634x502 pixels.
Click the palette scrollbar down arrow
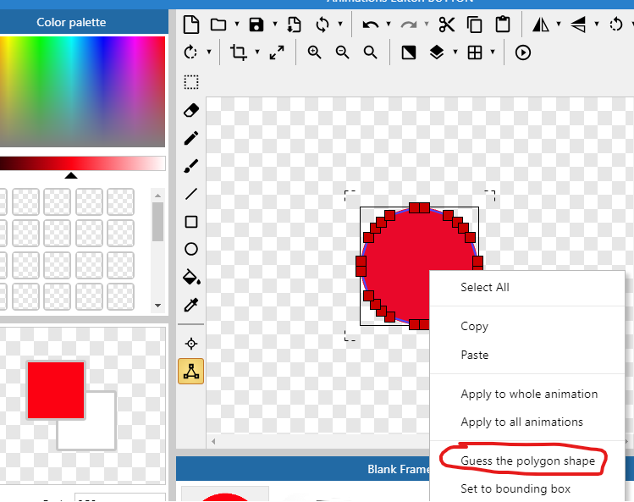pyautogui.click(x=158, y=306)
